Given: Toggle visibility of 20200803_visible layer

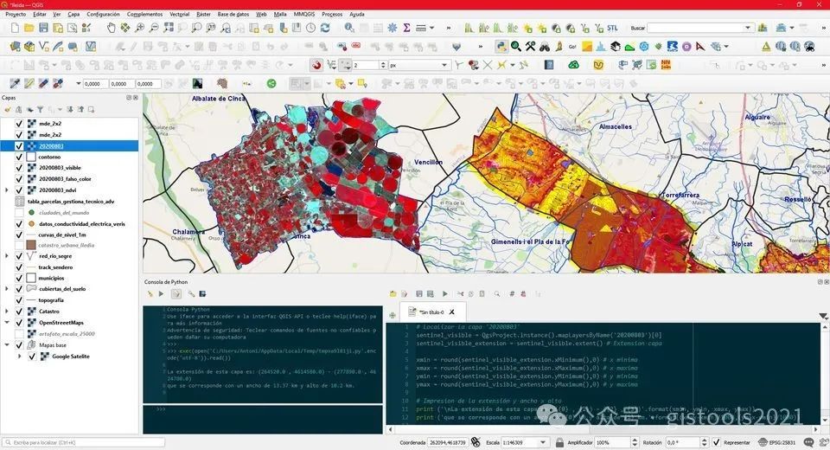Looking at the screenshot, I should [x=19, y=168].
